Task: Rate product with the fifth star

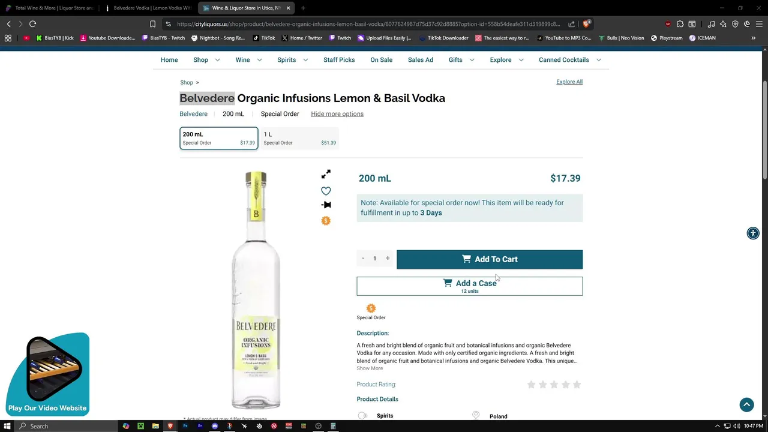Action: tap(577, 385)
